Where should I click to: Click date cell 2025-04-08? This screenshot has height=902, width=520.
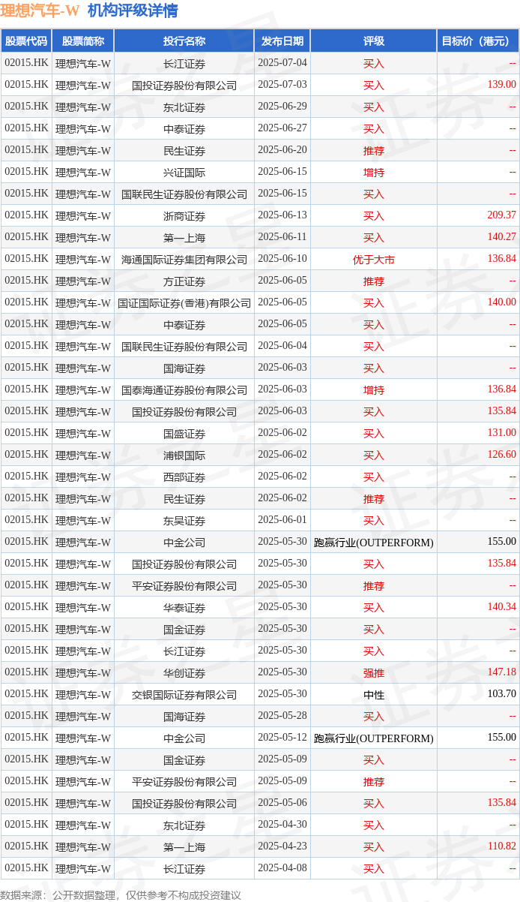pos(282,868)
